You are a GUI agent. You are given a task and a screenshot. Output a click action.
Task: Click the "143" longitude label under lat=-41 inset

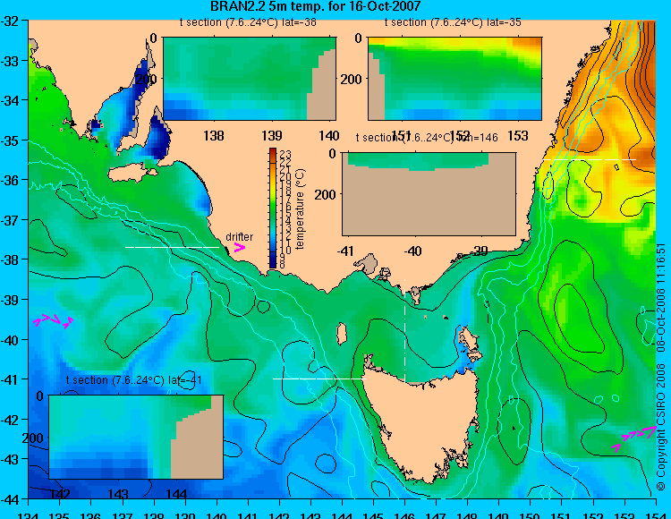(118, 494)
